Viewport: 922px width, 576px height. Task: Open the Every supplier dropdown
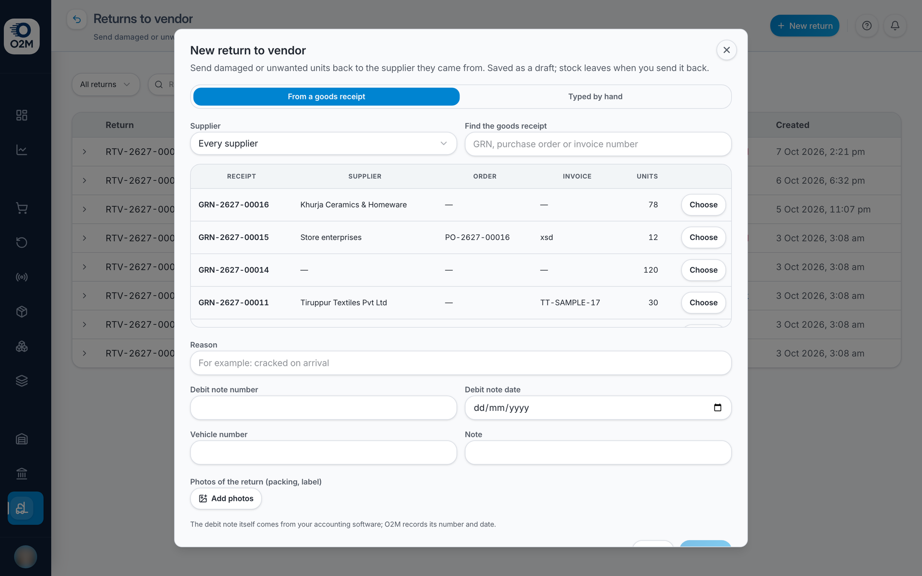(324, 144)
